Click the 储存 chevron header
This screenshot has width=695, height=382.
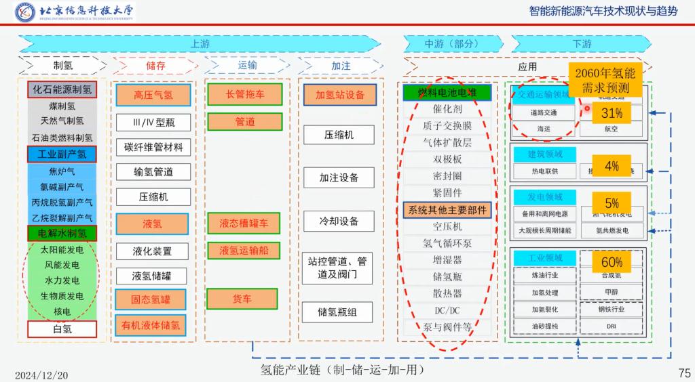(155, 66)
